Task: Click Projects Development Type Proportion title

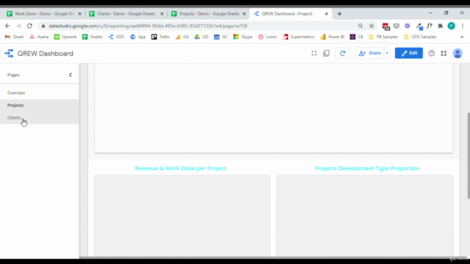Action: pyautogui.click(x=367, y=168)
